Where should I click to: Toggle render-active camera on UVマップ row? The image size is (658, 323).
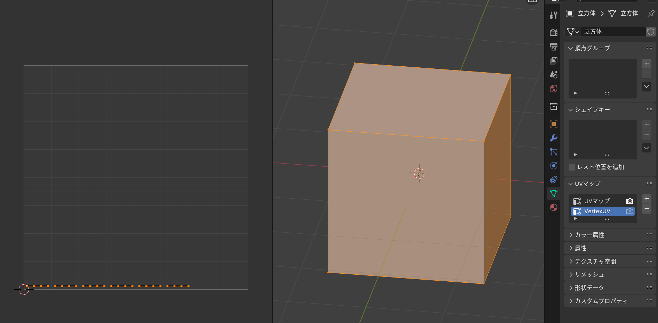[x=629, y=201]
